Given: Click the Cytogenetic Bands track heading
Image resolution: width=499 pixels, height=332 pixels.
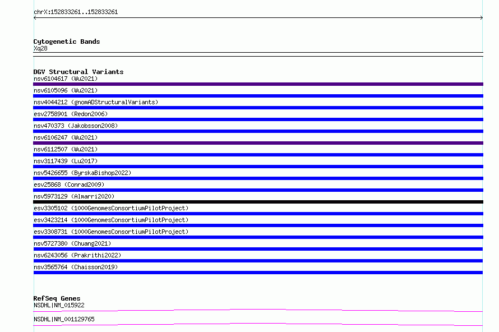Looking at the screenshot, I should click(x=67, y=41).
